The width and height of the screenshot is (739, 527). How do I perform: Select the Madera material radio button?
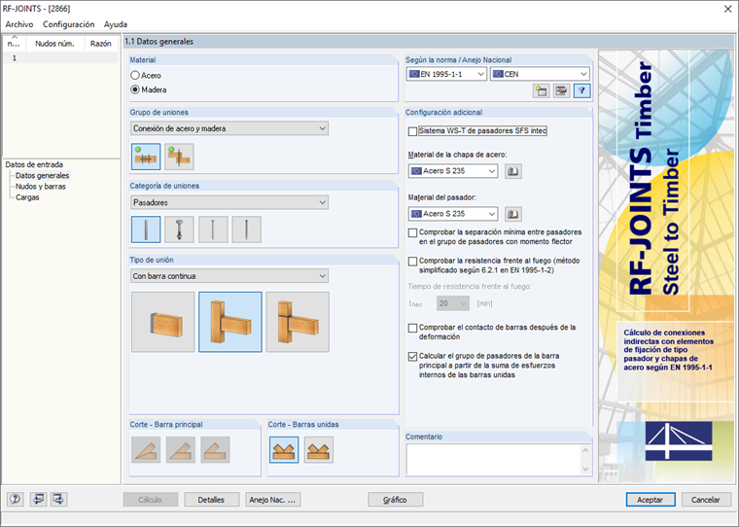tap(135, 89)
